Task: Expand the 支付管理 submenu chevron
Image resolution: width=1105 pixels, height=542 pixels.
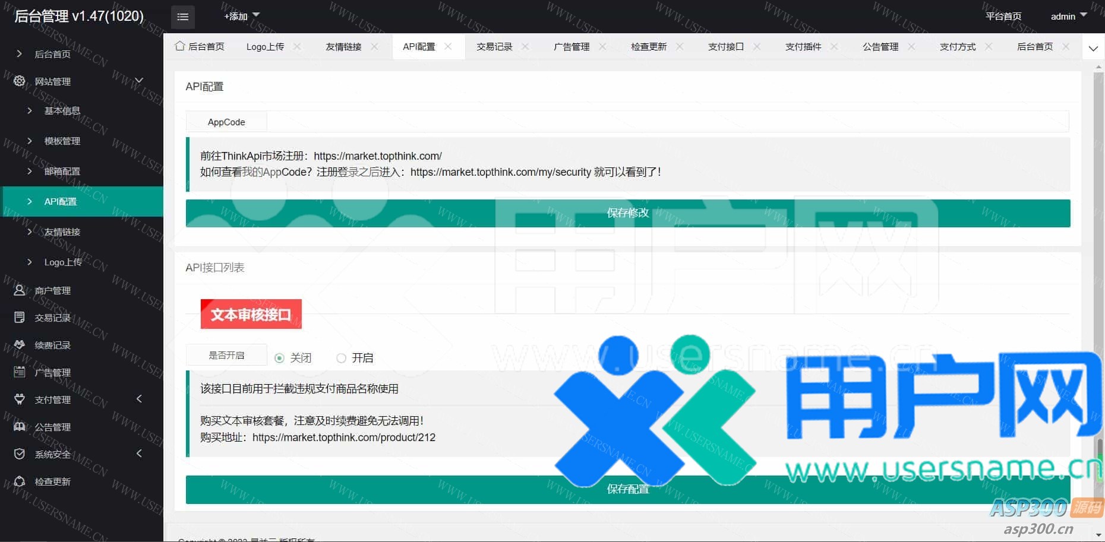Action: point(139,400)
